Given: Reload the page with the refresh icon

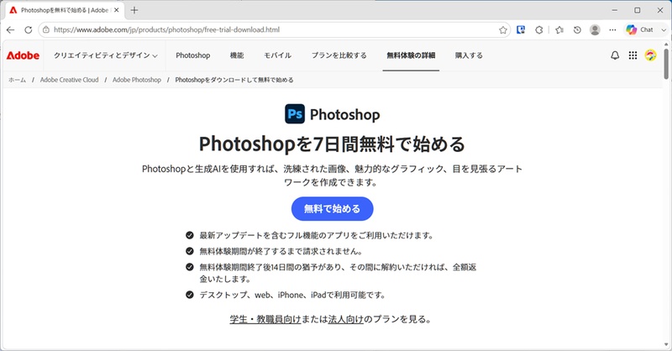Looking at the screenshot, I should coord(29,30).
